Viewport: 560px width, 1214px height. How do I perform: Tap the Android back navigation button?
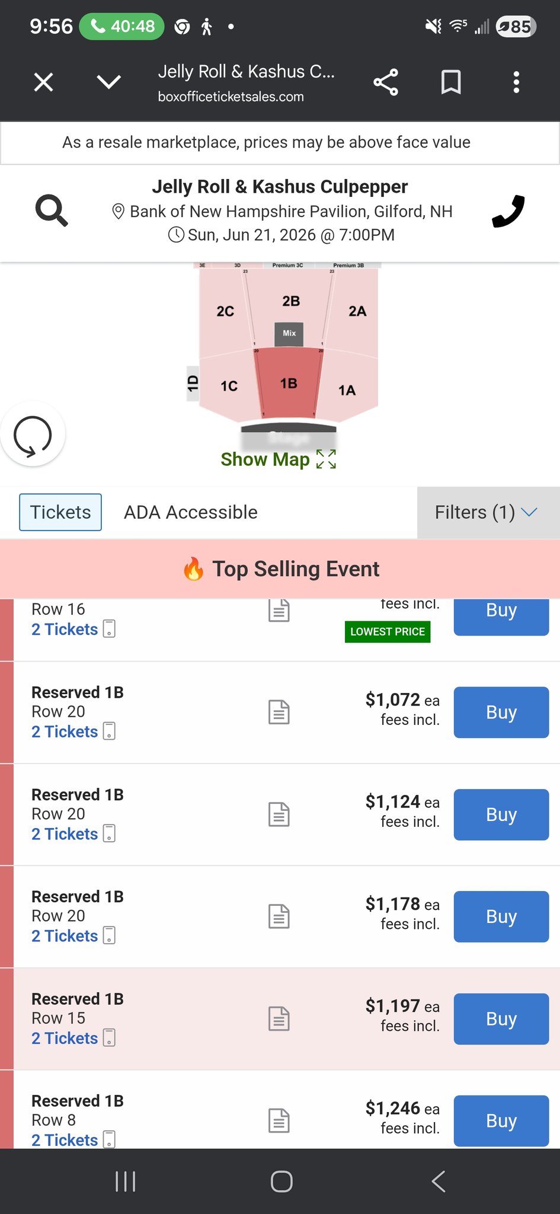click(x=438, y=1181)
